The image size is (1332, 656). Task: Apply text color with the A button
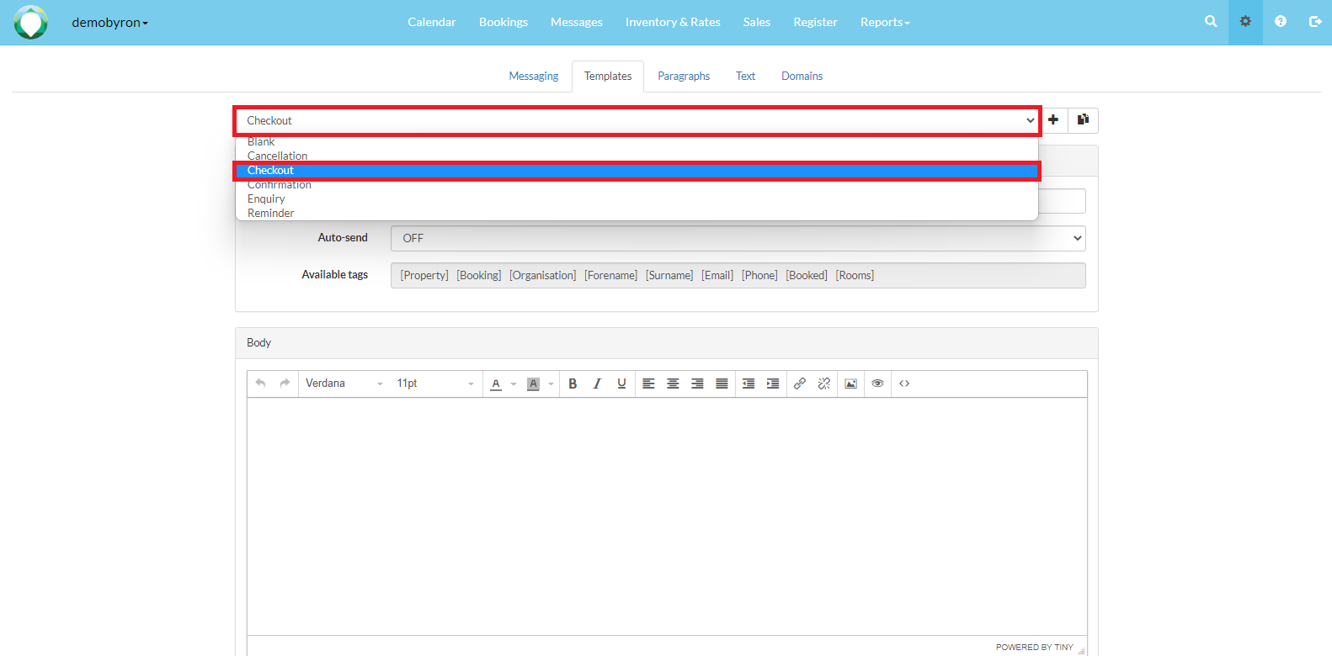tap(496, 384)
